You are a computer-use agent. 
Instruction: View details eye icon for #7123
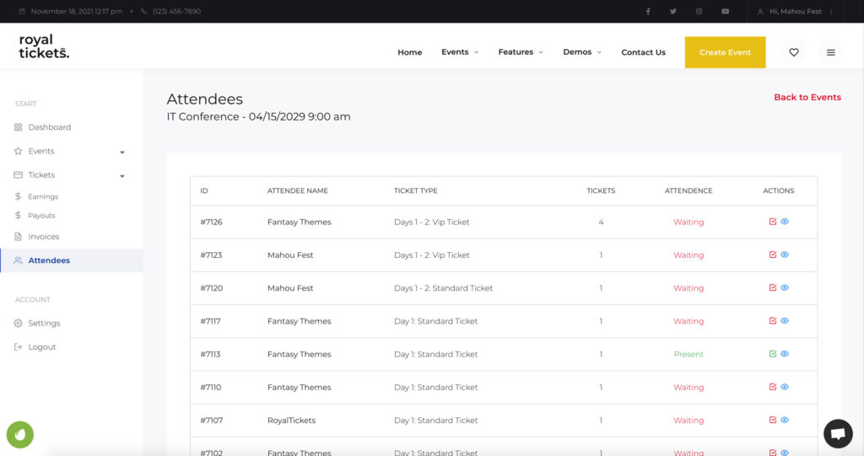pos(785,255)
